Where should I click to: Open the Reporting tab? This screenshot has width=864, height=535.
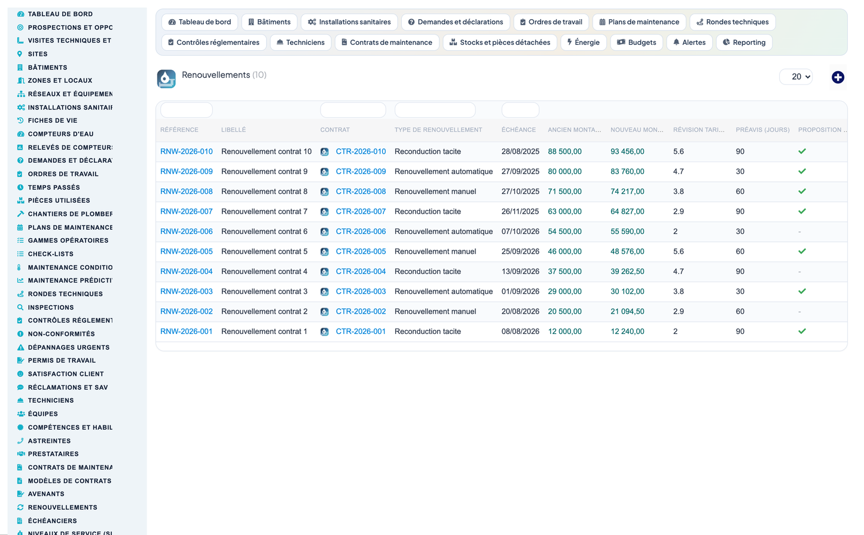(744, 42)
